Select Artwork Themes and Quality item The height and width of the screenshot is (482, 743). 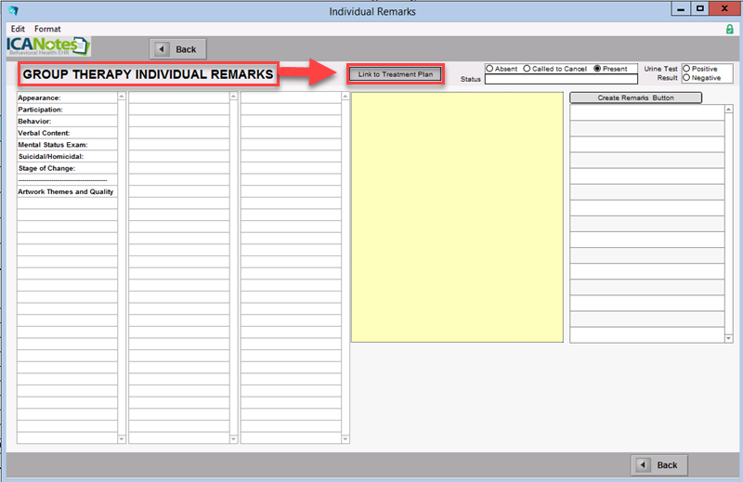point(67,191)
